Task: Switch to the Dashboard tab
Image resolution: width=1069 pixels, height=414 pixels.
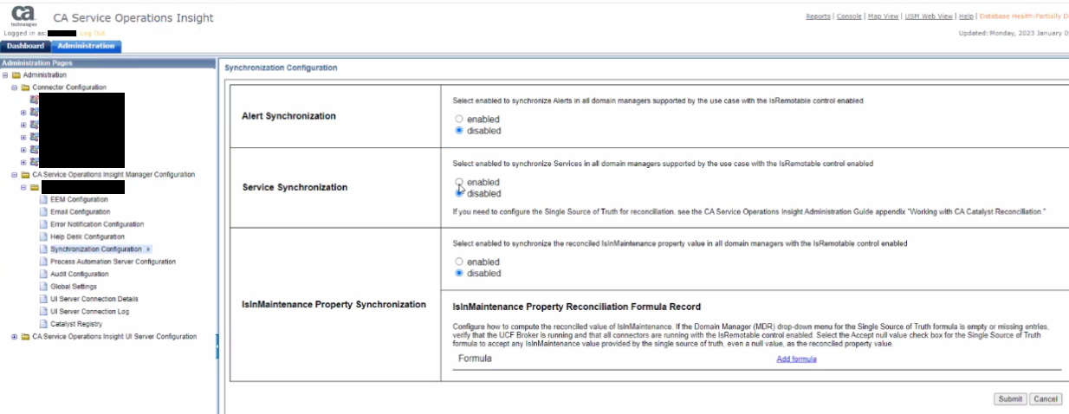Action: click(x=25, y=46)
